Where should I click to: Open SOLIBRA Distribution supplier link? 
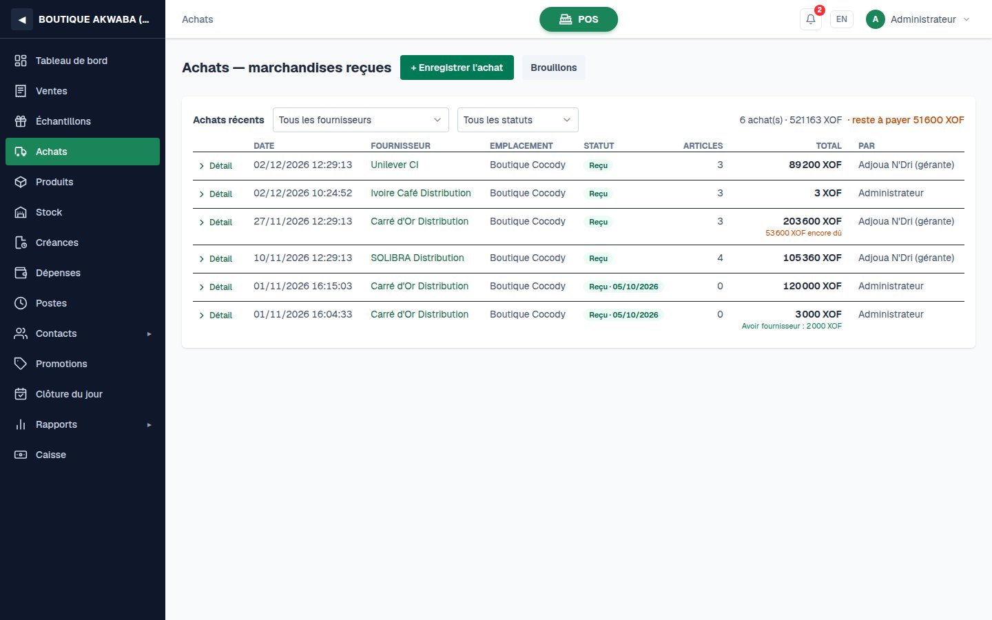(x=417, y=258)
